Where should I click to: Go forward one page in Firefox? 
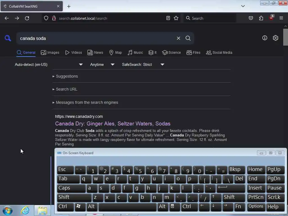(x=17, y=18)
